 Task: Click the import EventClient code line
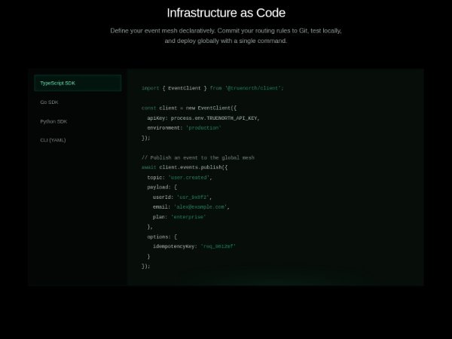click(212, 88)
